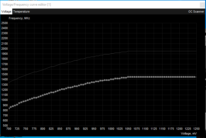Click the 2000 frequency axis label
This screenshot has width=206, height=138.
(x=5, y=49)
